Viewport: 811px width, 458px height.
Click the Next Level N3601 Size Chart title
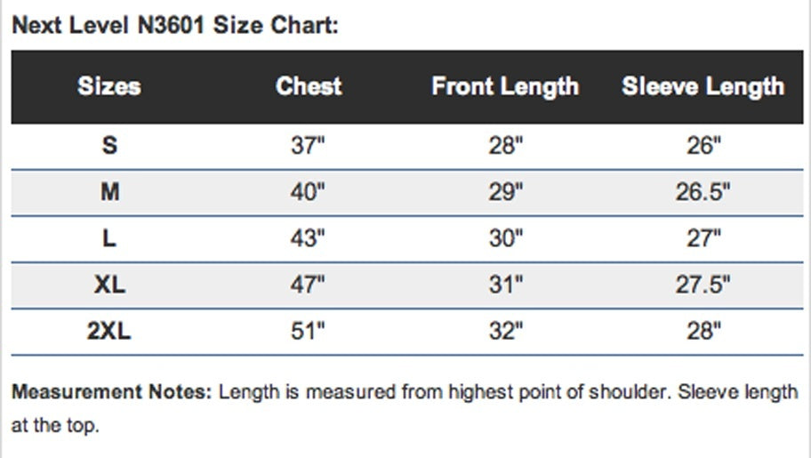[175, 25]
